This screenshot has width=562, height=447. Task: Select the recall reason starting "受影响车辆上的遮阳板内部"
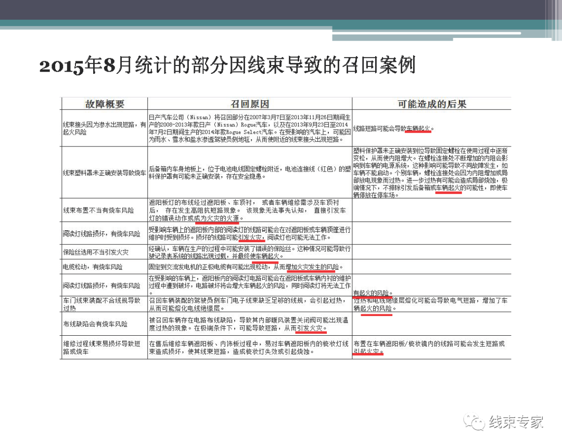[250, 233]
